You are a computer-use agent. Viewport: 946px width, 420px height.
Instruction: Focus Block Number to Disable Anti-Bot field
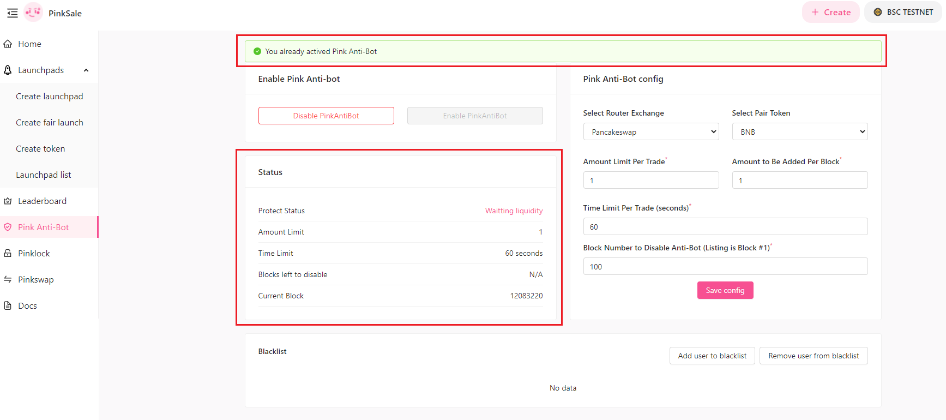click(x=725, y=266)
